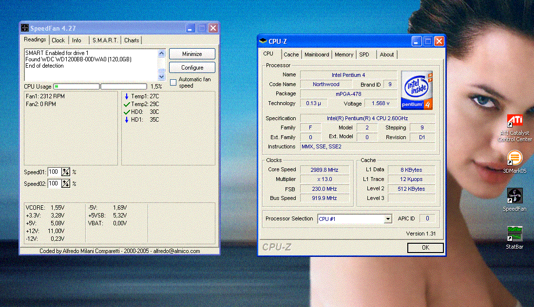Click the first CPU Usage progress bar

(x=76, y=86)
